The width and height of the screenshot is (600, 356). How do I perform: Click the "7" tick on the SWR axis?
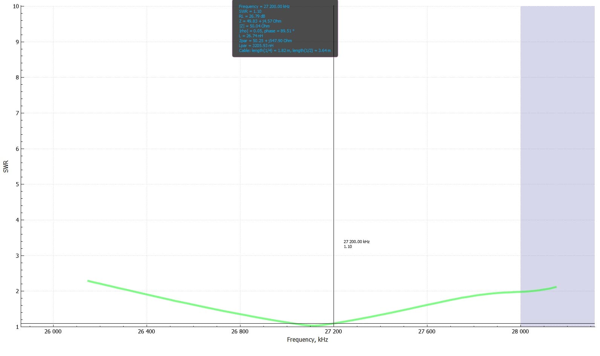point(17,113)
